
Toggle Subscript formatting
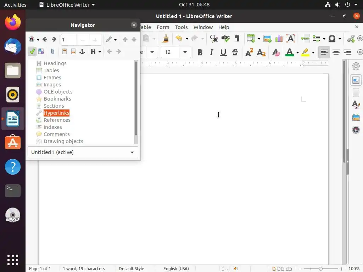click(x=261, y=53)
